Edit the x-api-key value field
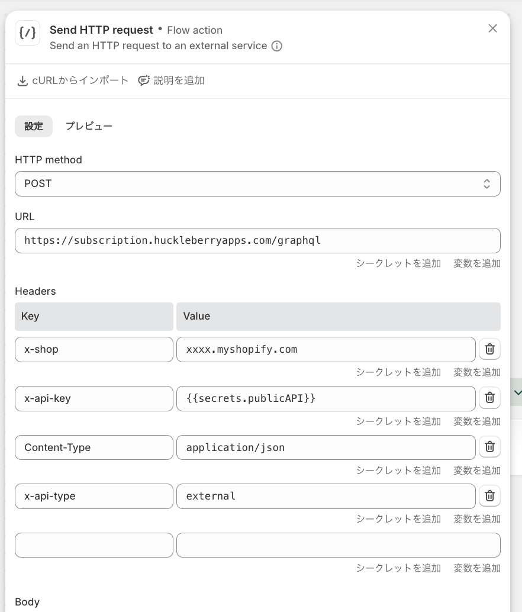 coord(326,398)
